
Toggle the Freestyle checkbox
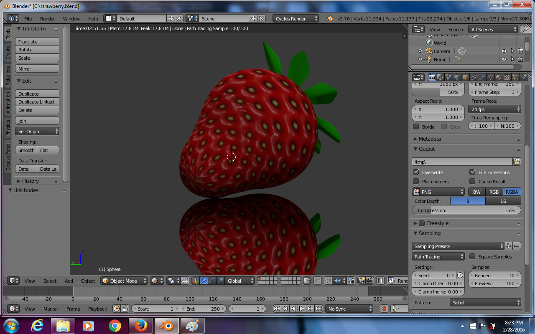click(x=422, y=223)
